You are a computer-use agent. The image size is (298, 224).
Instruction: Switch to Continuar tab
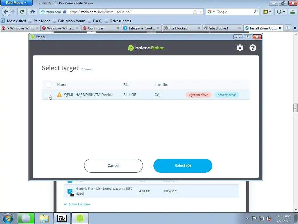[x=101, y=28]
